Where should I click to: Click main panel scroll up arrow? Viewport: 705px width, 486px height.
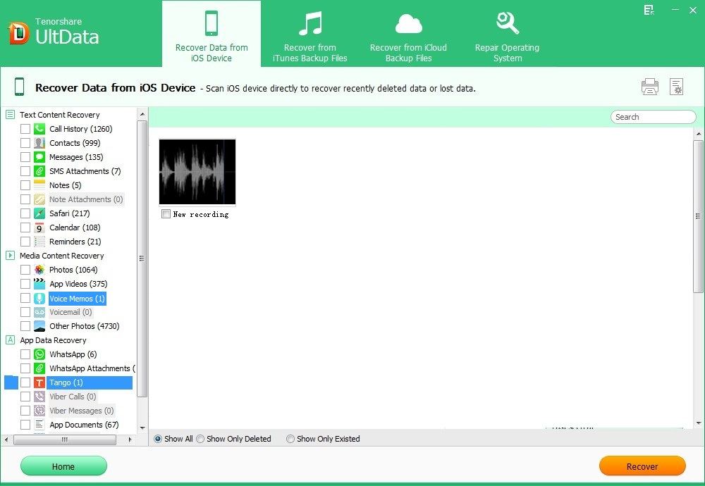pos(698,134)
